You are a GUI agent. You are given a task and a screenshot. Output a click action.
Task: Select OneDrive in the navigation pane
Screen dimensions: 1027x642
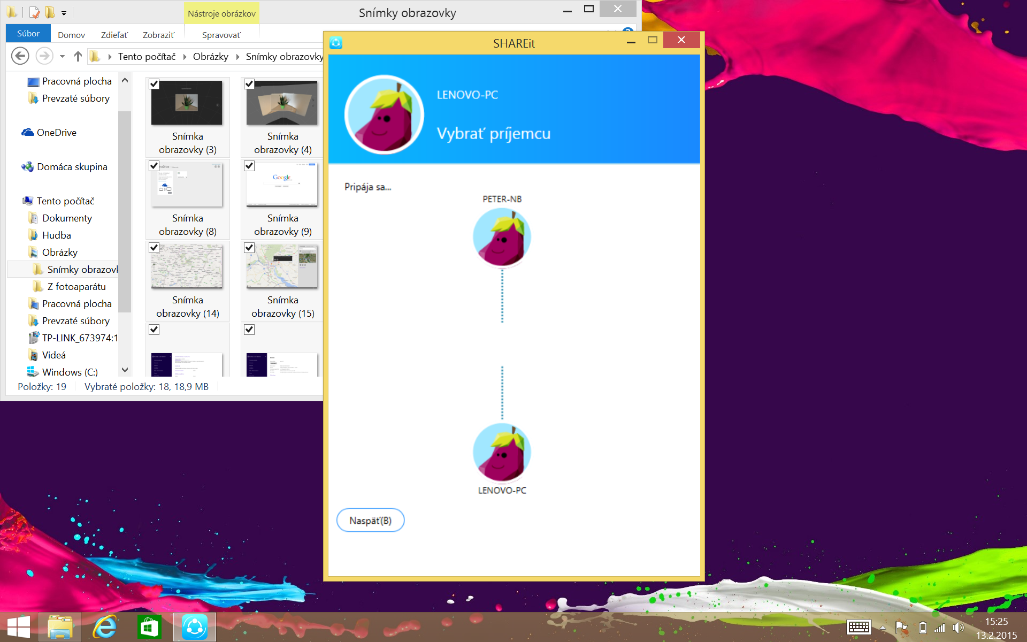point(57,133)
